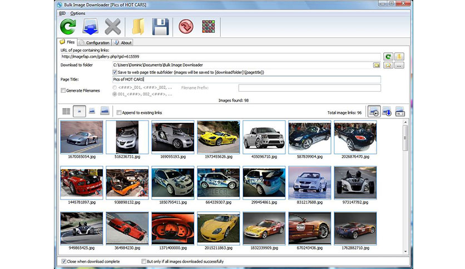Check Append to existing links
Viewport: 465px width, 269px height.
coord(119,113)
